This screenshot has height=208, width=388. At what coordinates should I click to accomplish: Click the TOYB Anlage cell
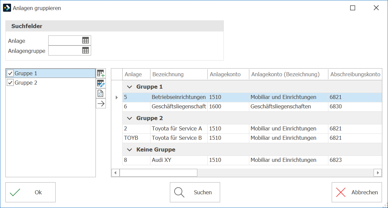136,138
